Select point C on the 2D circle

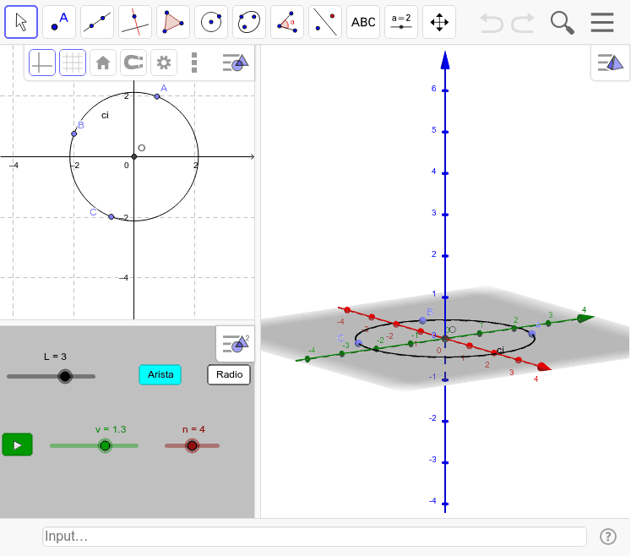(x=112, y=216)
